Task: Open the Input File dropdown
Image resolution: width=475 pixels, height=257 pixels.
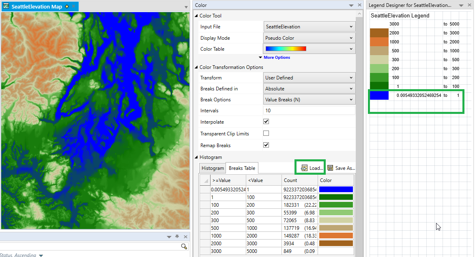Action: [309, 27]
